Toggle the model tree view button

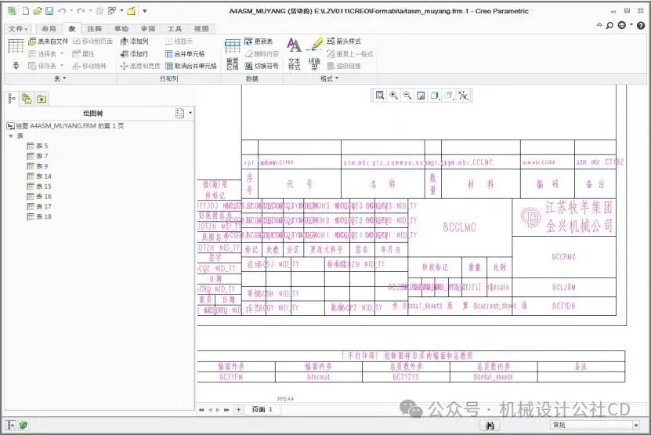[12, 99]
